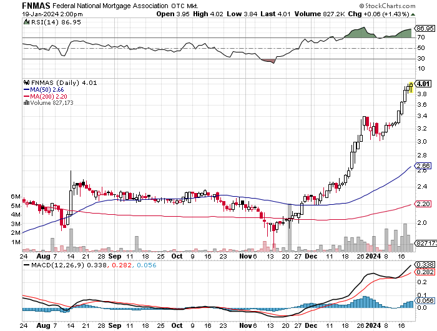Click the MA(50) 2.66 legend text
The height and width of the screenshot is (331, 437).
(x=47, y=90)
